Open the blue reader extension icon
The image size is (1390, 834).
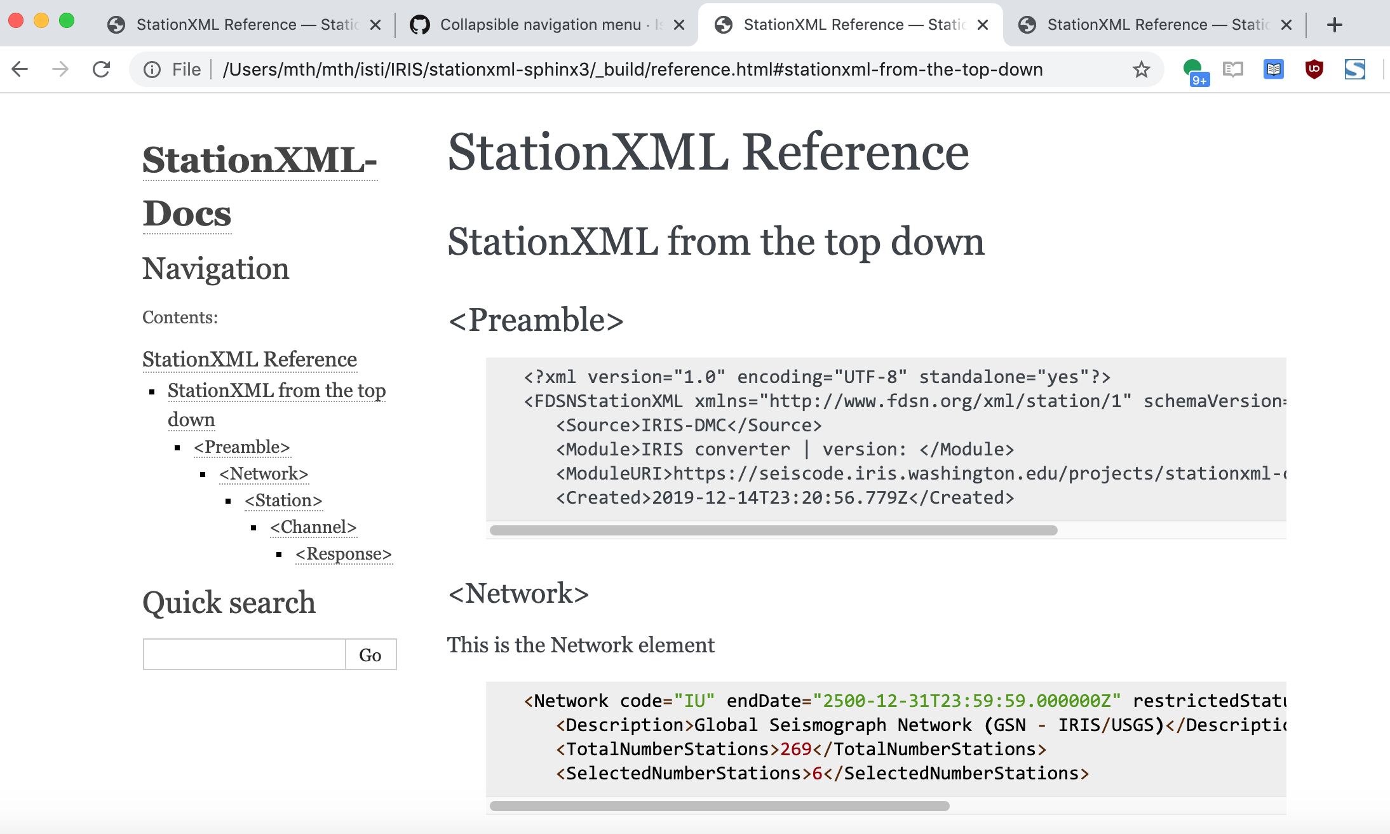(x=1273, y=69)
